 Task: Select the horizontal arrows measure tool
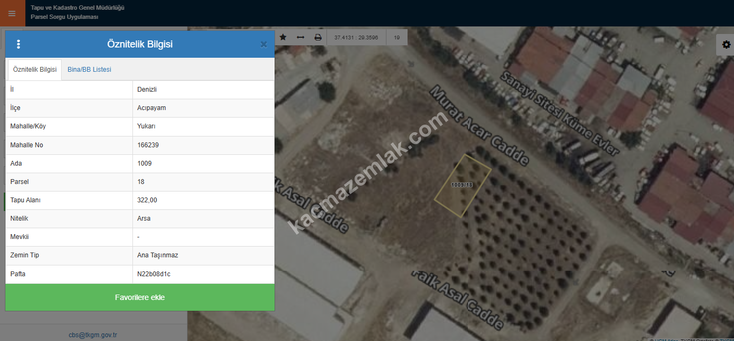coord(301,37)
